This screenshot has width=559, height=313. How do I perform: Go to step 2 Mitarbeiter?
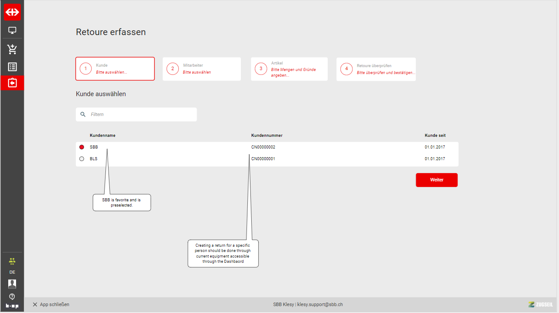[x=201, y=69]
